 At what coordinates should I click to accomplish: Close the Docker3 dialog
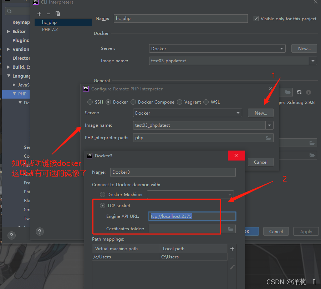[236, 156]
